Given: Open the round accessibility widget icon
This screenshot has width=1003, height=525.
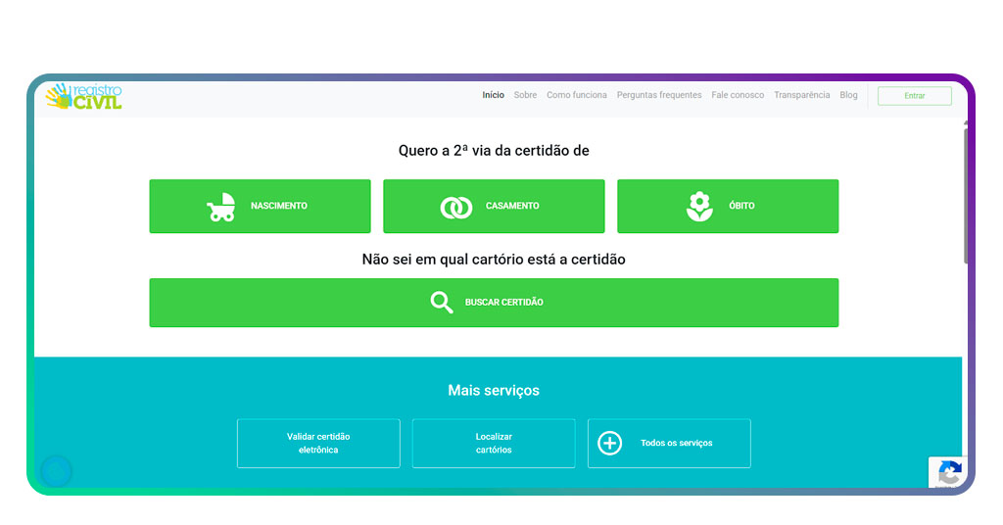Looking at the screenshot, I should point(56,472).
